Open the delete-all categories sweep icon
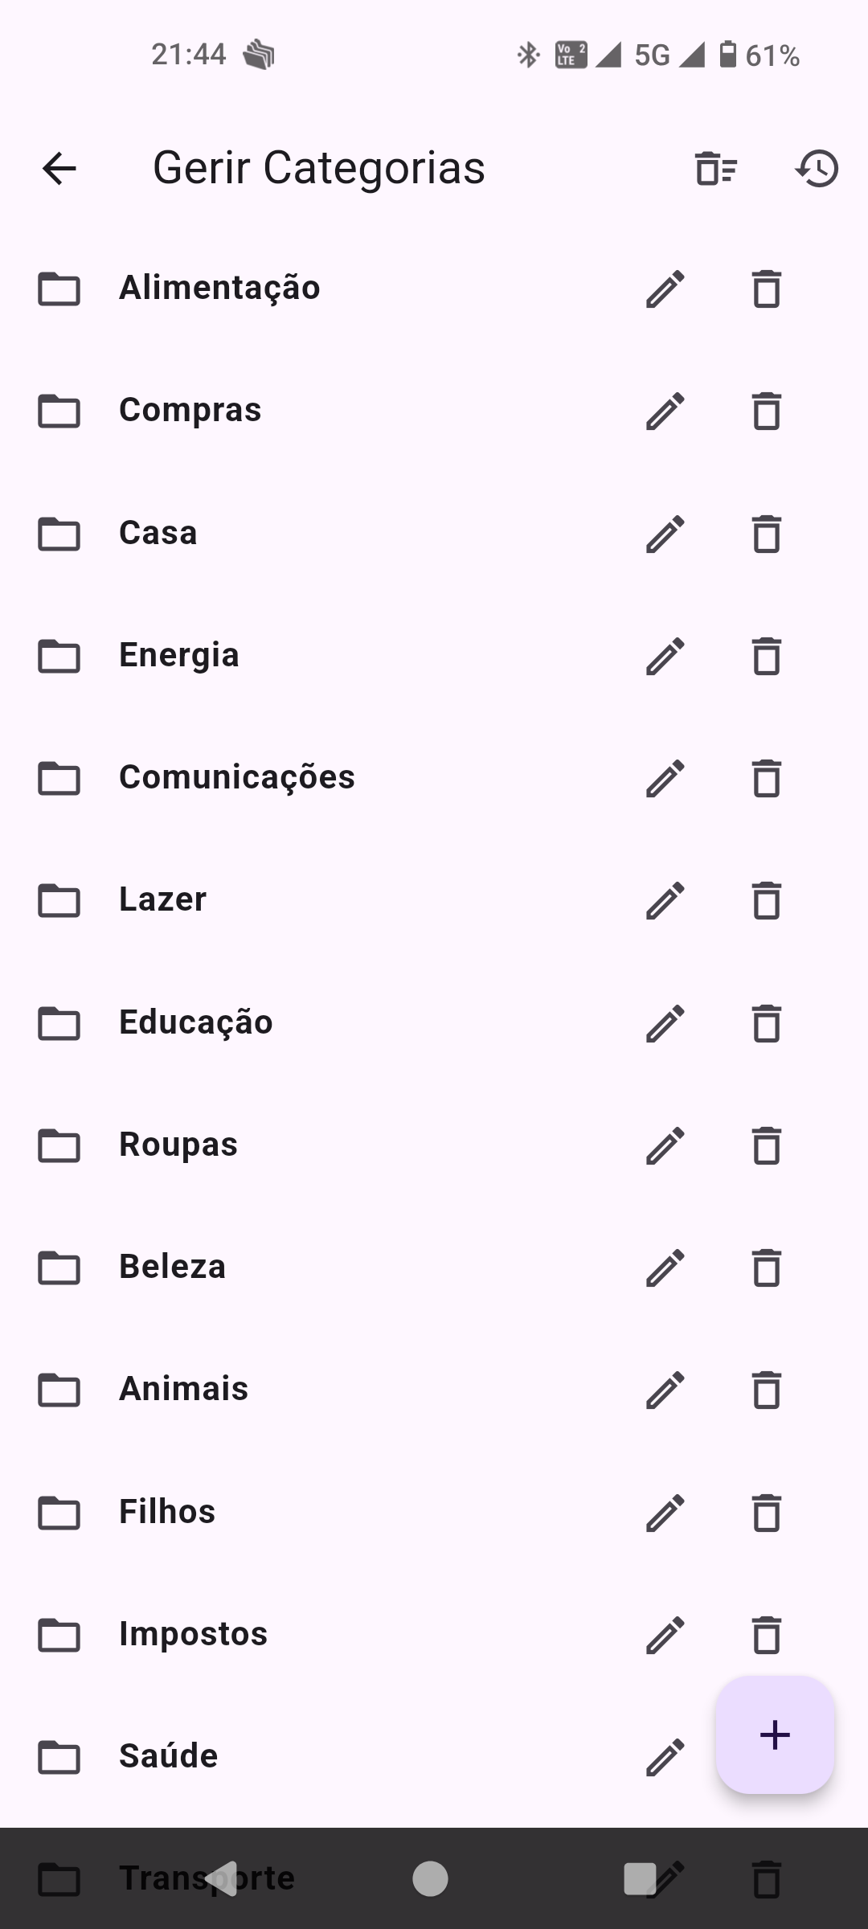The width and height of the screenshot is (868, 1929). pyautogui.click(x=715, y=169)
